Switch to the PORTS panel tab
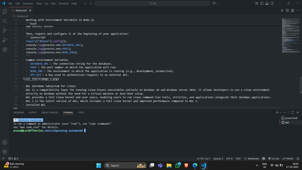The height and width of the screenshot is (170, 302). [81, 113]
